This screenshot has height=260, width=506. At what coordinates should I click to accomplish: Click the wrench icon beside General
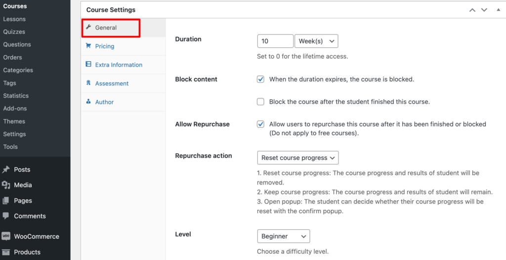pos(88,27)
